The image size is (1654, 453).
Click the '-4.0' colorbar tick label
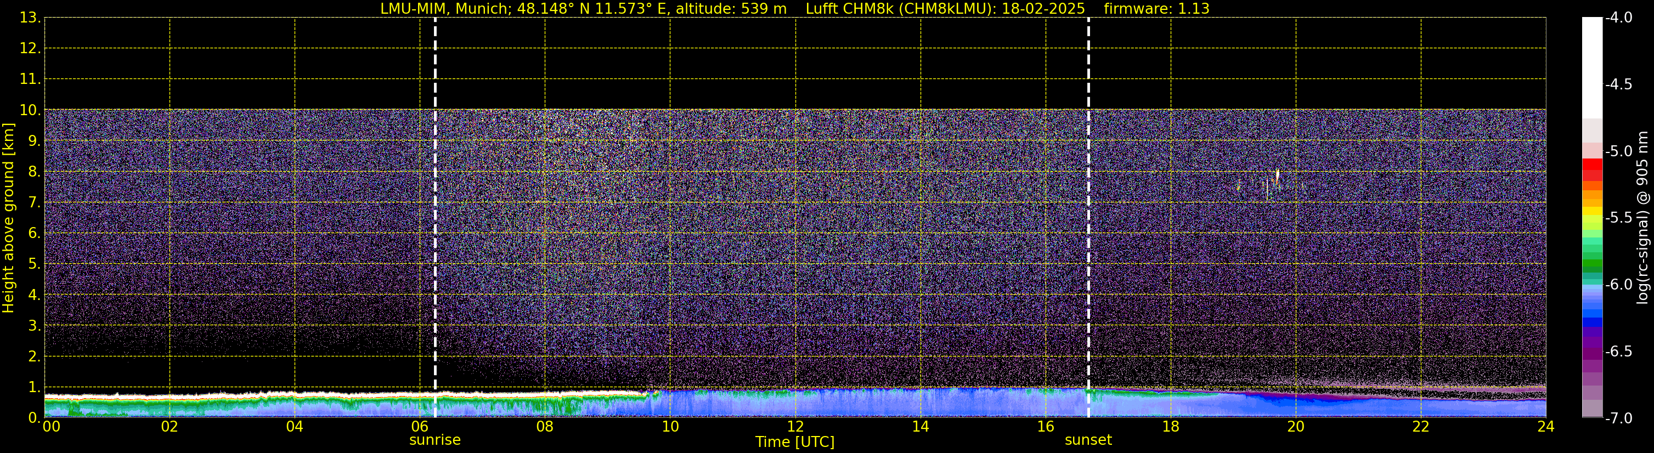[x=1618, y=18]
